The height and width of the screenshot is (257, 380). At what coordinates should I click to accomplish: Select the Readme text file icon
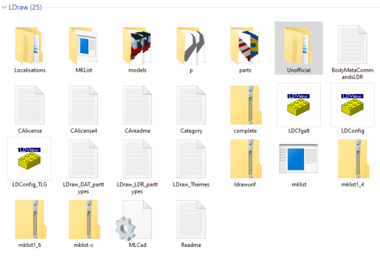point(191,219)
